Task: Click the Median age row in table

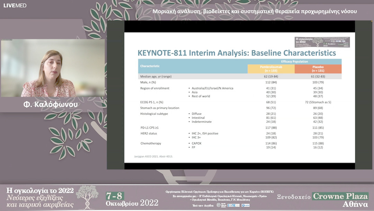Action: pos(156,76)
